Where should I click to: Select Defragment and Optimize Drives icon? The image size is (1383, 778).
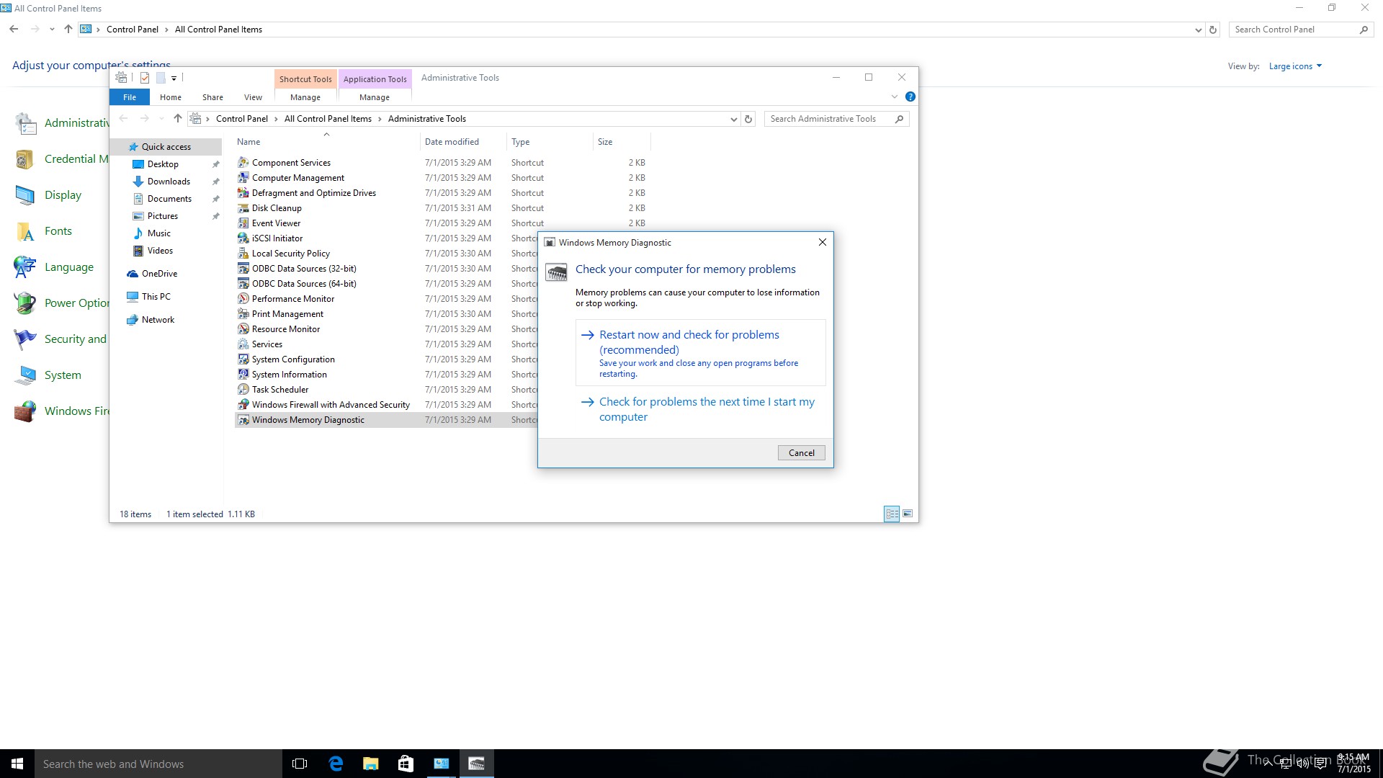click(243, 193)
